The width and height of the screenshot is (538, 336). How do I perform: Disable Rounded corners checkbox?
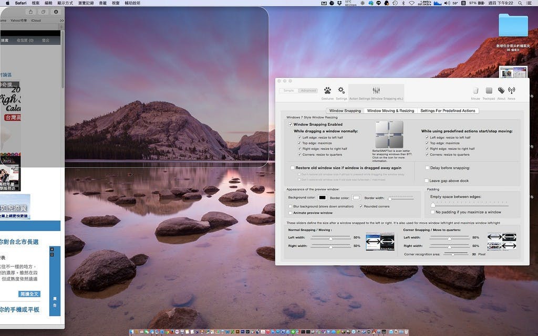click(x=361, y=206)
